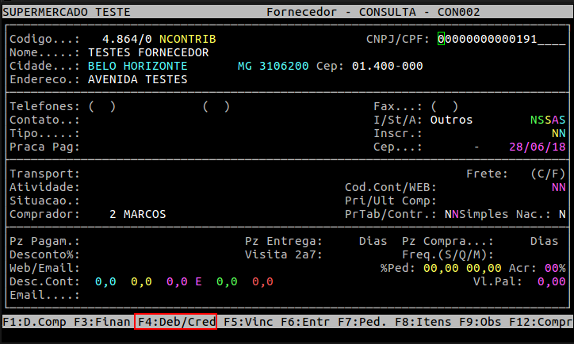Select the Endereco value AVENIDA TESTES
This screenshot has width=574, height=344.
tap(137, 79)
